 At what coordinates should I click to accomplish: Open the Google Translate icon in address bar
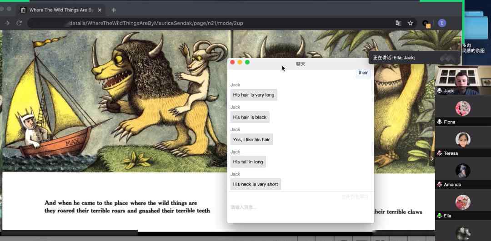pos(398,23)
